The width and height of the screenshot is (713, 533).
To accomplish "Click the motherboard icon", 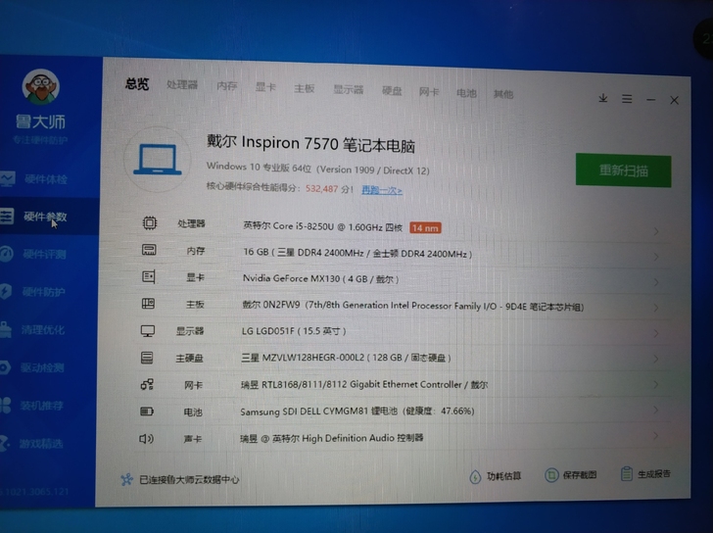I will [x=148, y=304].
